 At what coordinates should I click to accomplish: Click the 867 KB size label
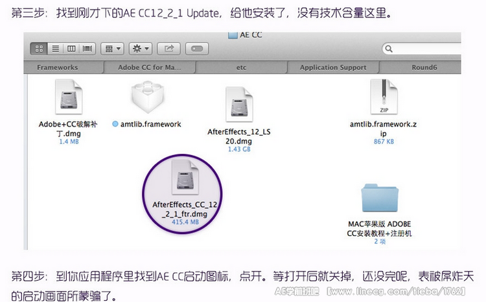tap(384, 142)
